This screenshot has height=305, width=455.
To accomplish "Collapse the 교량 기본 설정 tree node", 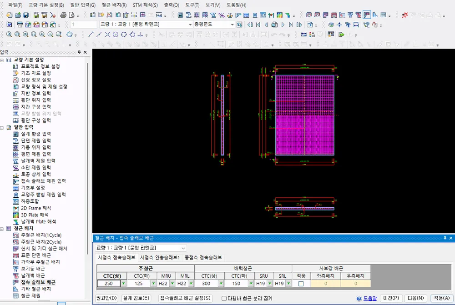I will click(2, 60).
